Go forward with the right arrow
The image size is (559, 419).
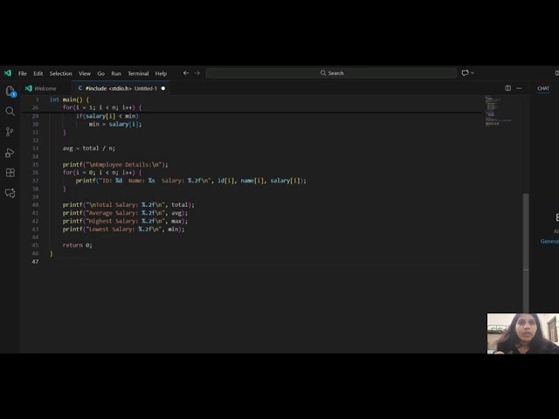[x=197, y=73]
